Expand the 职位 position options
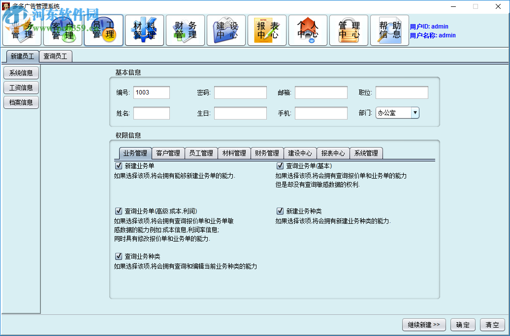 pyautogui.click(x=402, y=92)
